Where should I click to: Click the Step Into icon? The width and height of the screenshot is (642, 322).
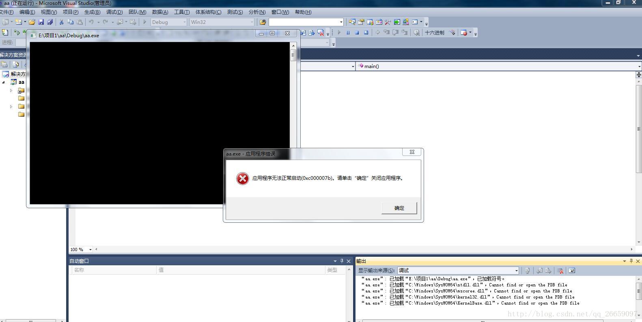[x=386, y=32]
